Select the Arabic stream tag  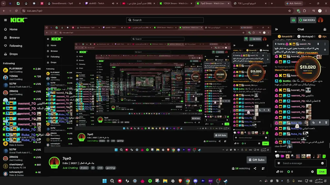click(x=84, y=168)
